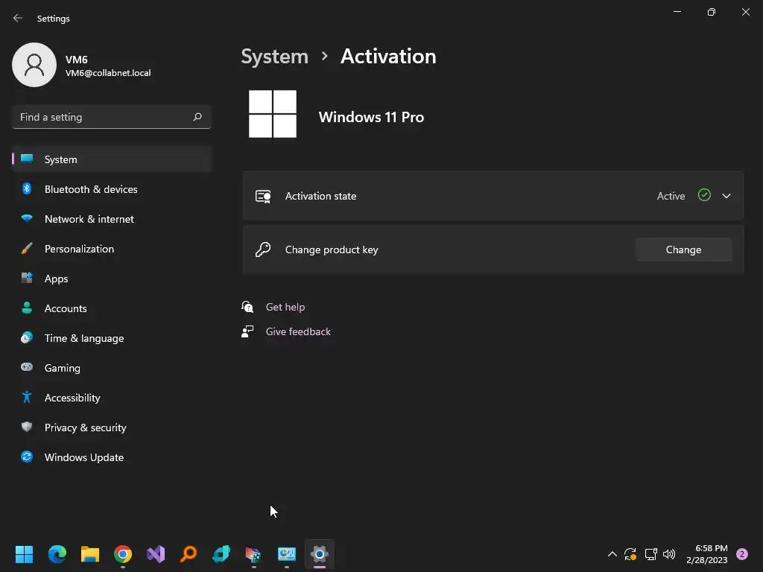Select System in the sidebar
This screenshot has width=763, height=572.
112,159
